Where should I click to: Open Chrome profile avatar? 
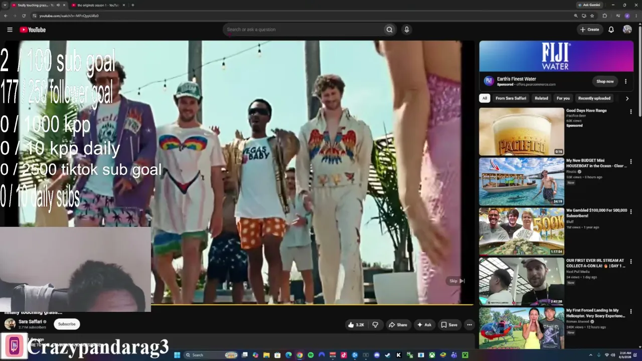click(627, 16)
